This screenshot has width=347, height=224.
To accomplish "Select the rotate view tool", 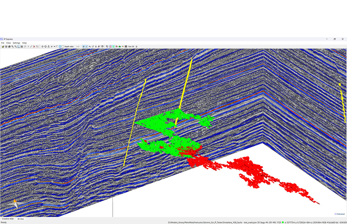I will (x=46, y=46).
